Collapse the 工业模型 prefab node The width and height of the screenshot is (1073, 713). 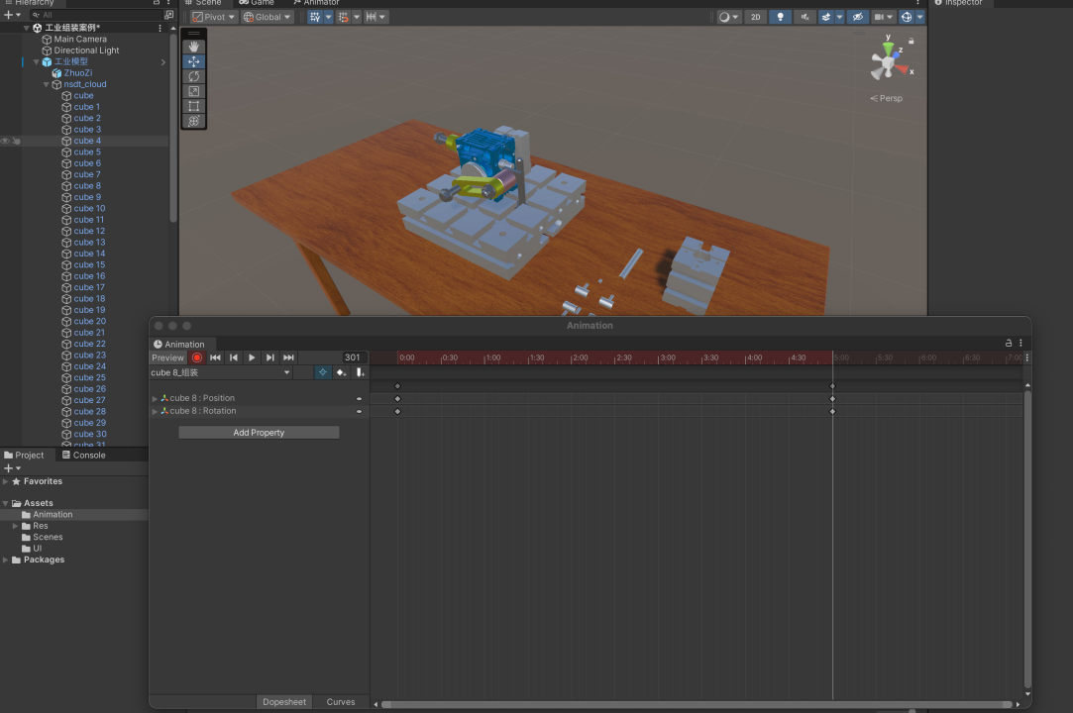(x=37, y=62)
